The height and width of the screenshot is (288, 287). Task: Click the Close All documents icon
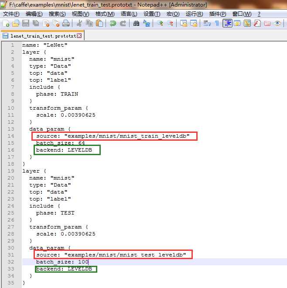pyautogui.click(x=56, y=24)
